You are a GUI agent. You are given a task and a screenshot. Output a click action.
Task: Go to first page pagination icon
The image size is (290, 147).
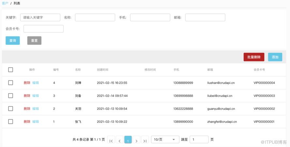(x=111, y=140)
